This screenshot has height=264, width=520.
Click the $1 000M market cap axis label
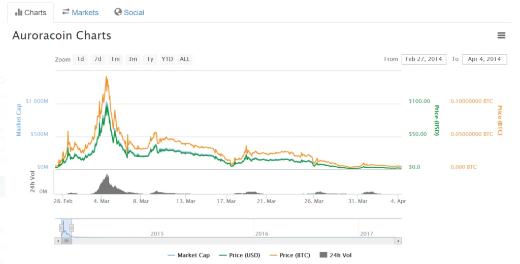click(37, 101)
